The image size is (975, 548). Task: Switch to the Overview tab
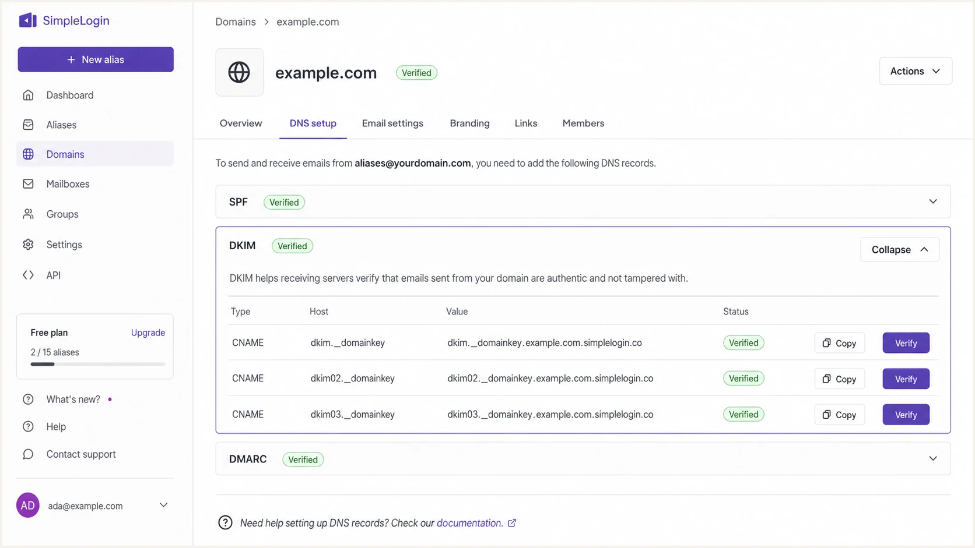pos(241,123)
